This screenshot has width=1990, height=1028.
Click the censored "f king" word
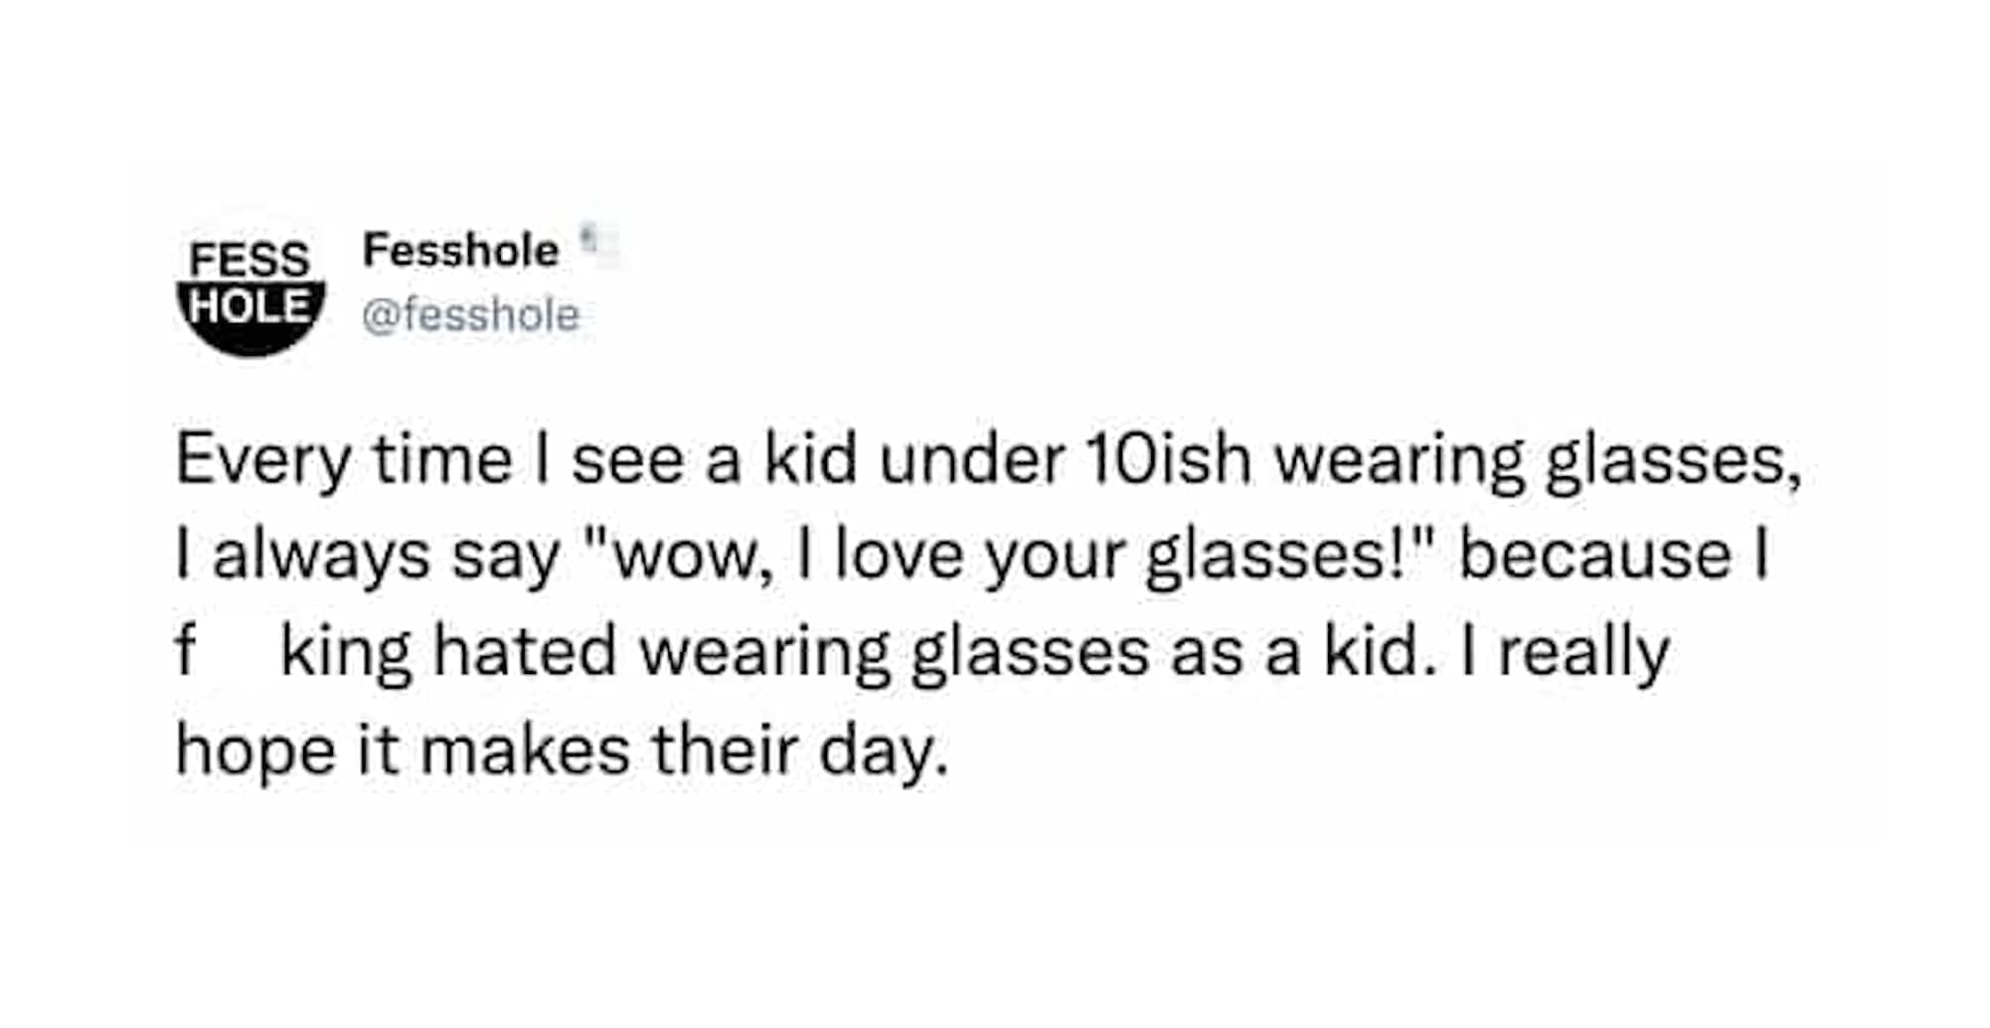[296, 652]
